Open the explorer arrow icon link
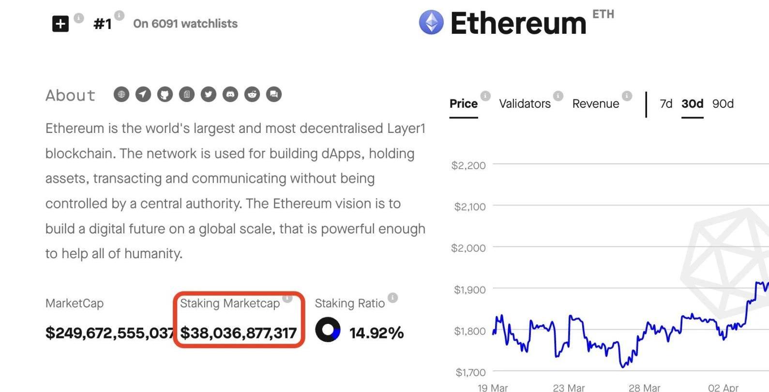This screenshot has height=392, width=769. tap(143, 94)
